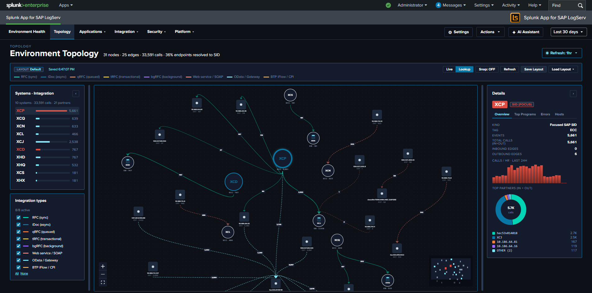This screenshot has width=592, height=293.
Task: Click the None link under integration types
Action: (x=24, y=273)
